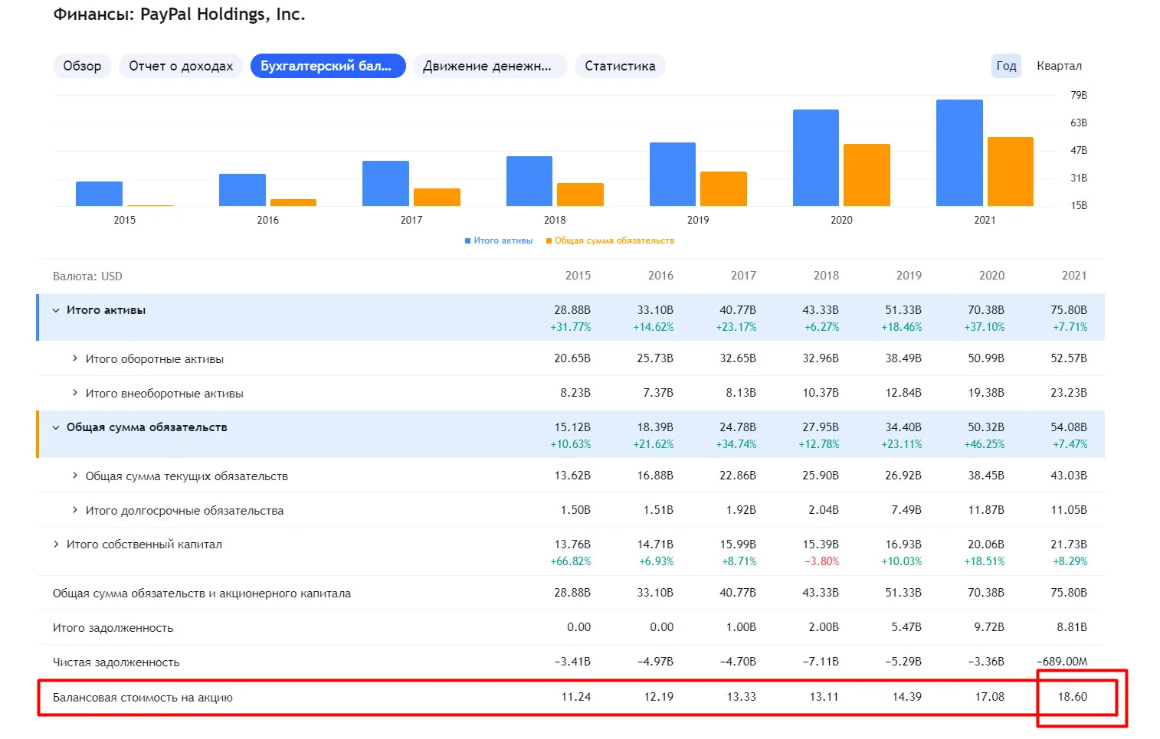Click the Балансовая стоимость на акцию label
Viewport: 1160px width, 739px height.
click(x=143, y=698)
